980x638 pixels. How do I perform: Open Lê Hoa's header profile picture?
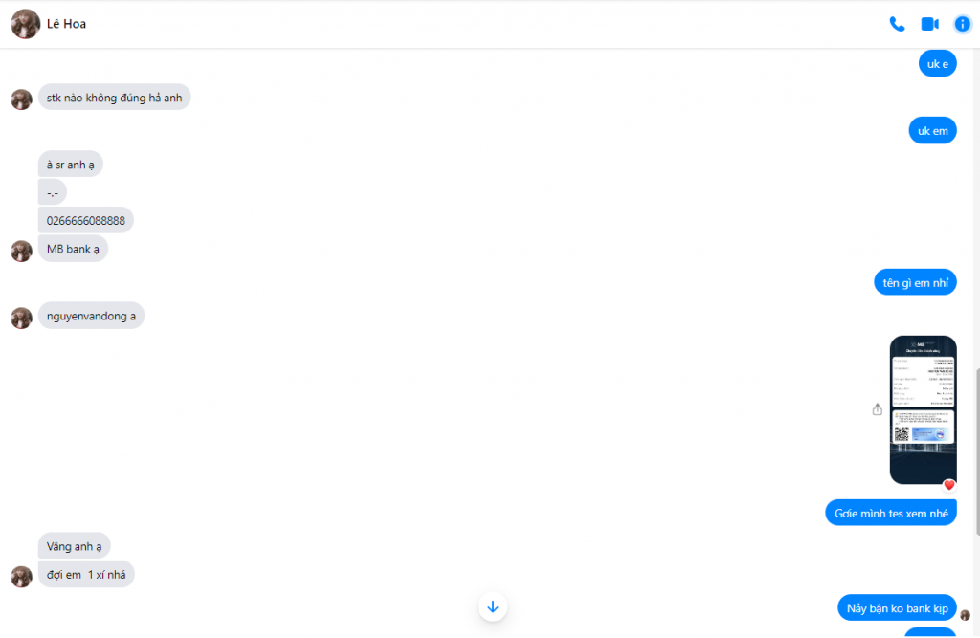pyautogui.click(x=25, y=24)
